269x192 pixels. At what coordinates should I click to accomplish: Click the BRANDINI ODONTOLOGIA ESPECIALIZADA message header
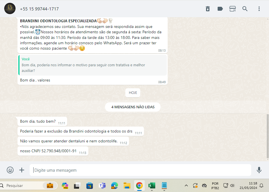click(58, 21)
